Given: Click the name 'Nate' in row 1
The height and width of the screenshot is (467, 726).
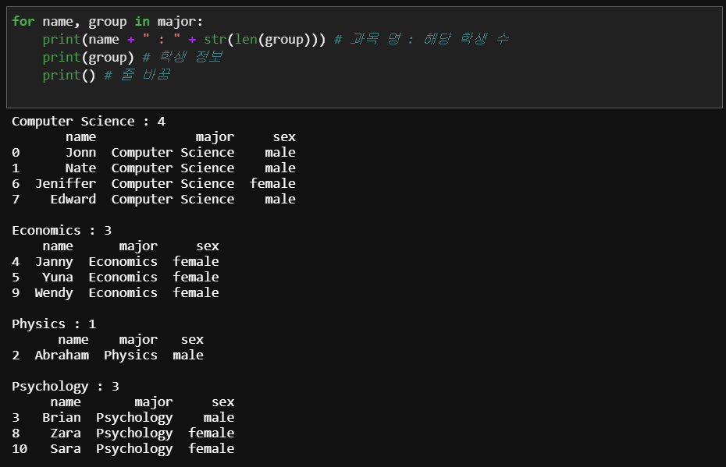Looking at the screenshot, I should [x=80, y=168].
